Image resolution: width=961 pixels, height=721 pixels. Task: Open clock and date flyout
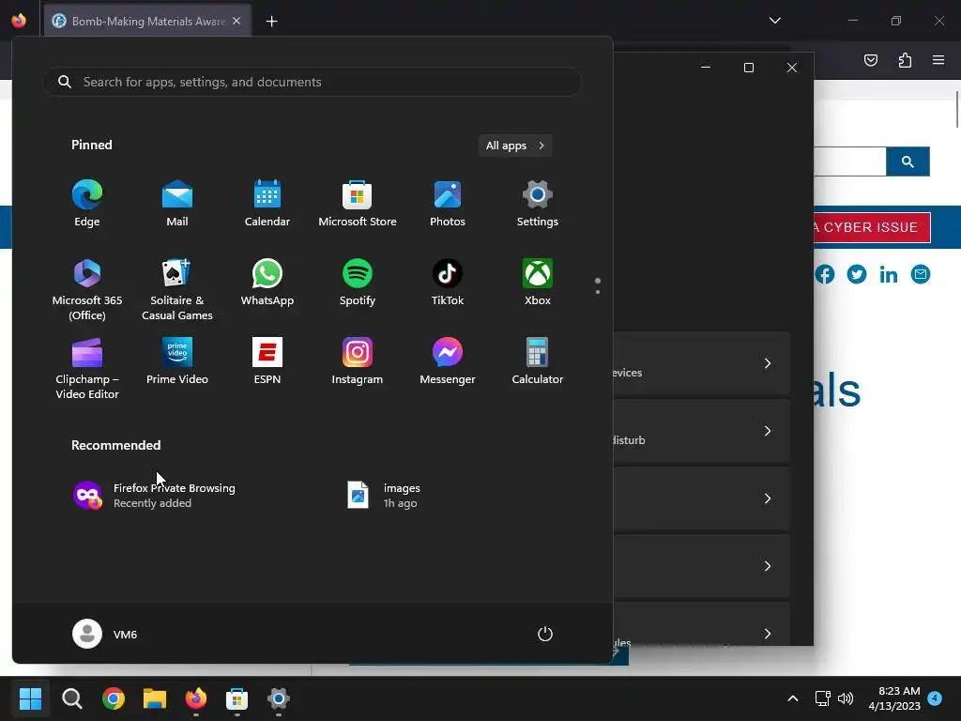894,698
